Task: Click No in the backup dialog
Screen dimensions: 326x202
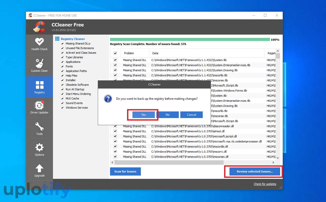Action: [168, 115]
